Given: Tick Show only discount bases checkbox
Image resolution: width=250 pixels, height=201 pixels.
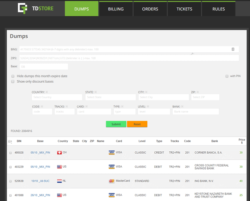Looking at the screenshot, I should point(13,81).
